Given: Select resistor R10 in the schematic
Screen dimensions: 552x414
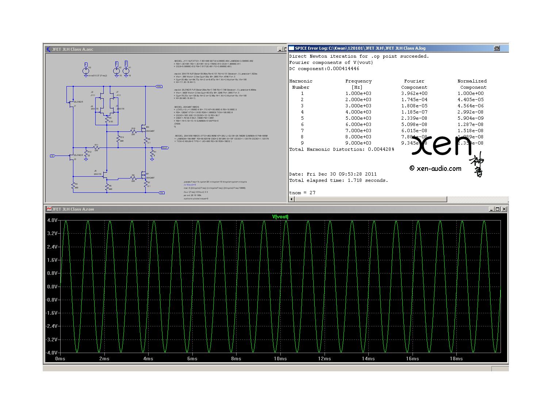Looking at the screenshot, I should (133, 132).
